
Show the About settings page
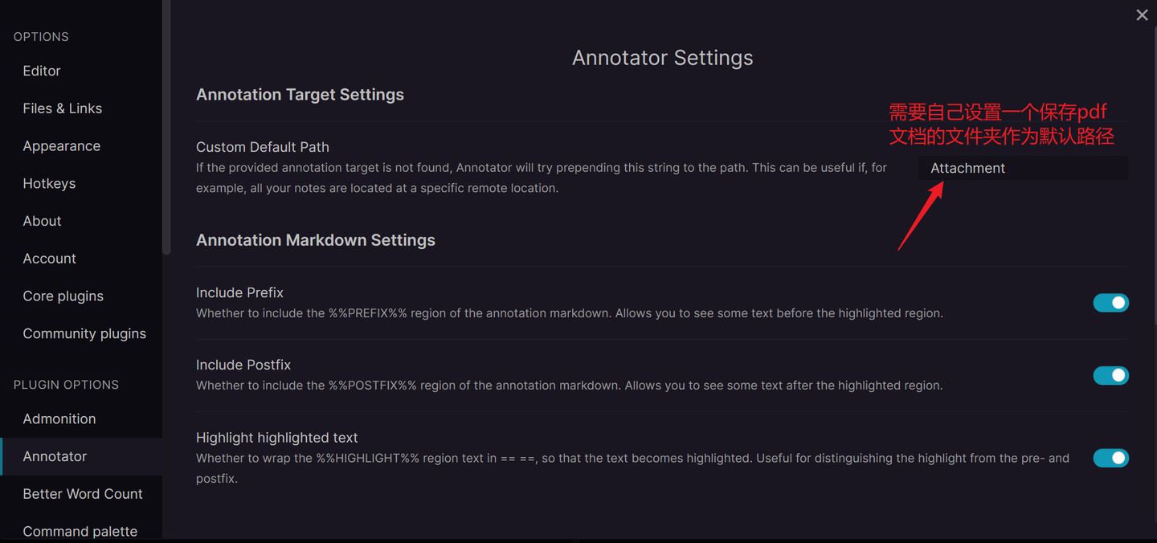(x=42, y=221)
